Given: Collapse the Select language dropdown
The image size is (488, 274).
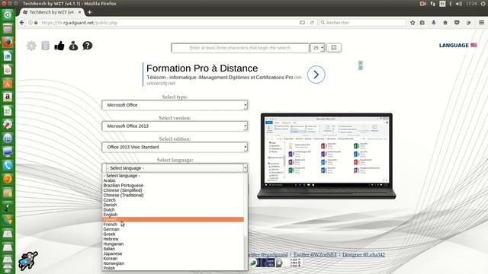Looking at the screenshot, I should click(x=175, y=168).
